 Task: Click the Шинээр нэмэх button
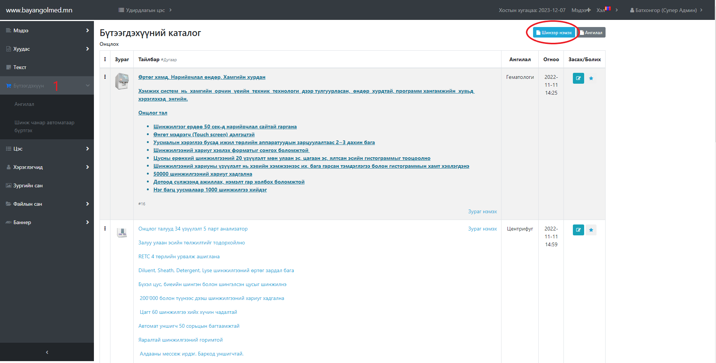[x=554, y=33]
